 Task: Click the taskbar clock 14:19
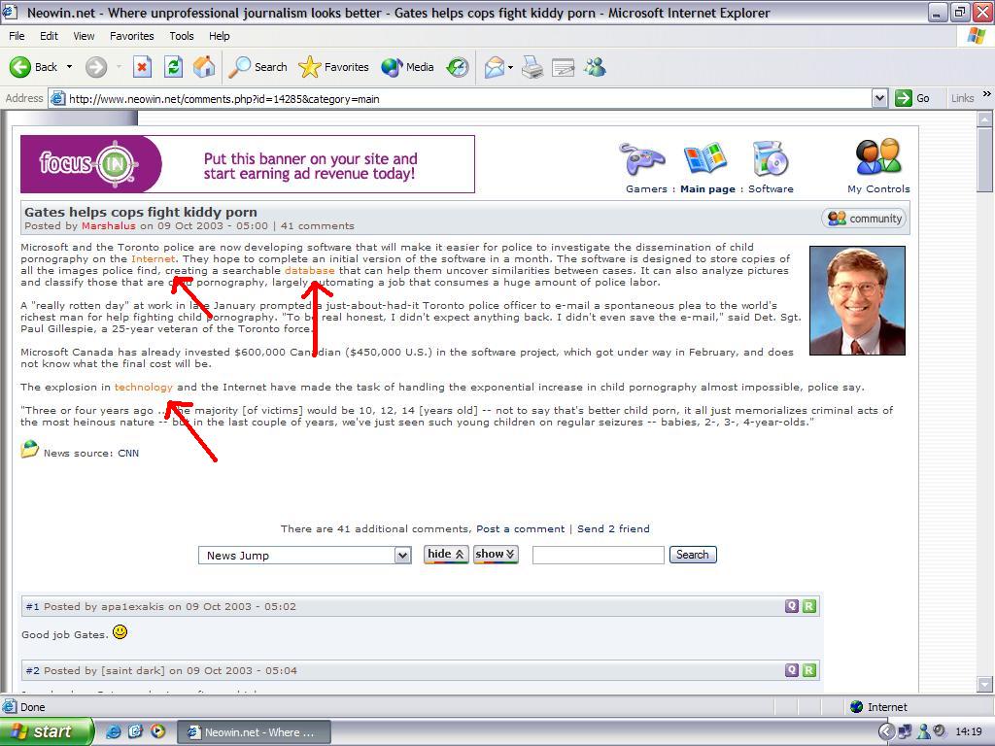click(969, 732)
